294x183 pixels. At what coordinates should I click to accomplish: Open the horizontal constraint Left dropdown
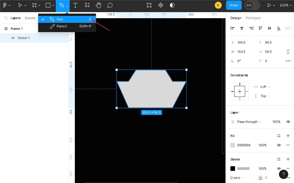(x=265, y=87)
